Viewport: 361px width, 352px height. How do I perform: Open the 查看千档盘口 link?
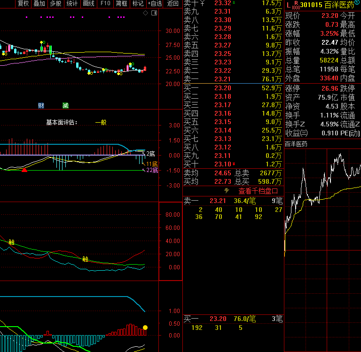coord(258,191)
